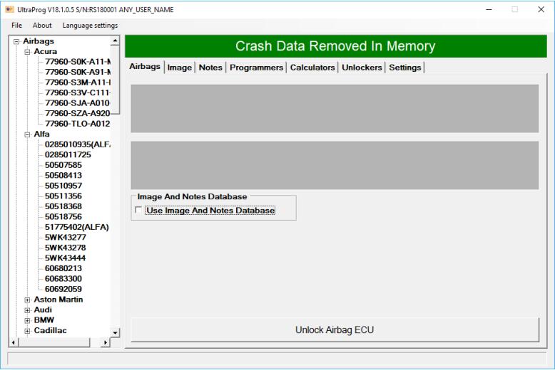Minimize the UltraProg window
This screenshot has width=555, height=370.
tap(489, 9)
